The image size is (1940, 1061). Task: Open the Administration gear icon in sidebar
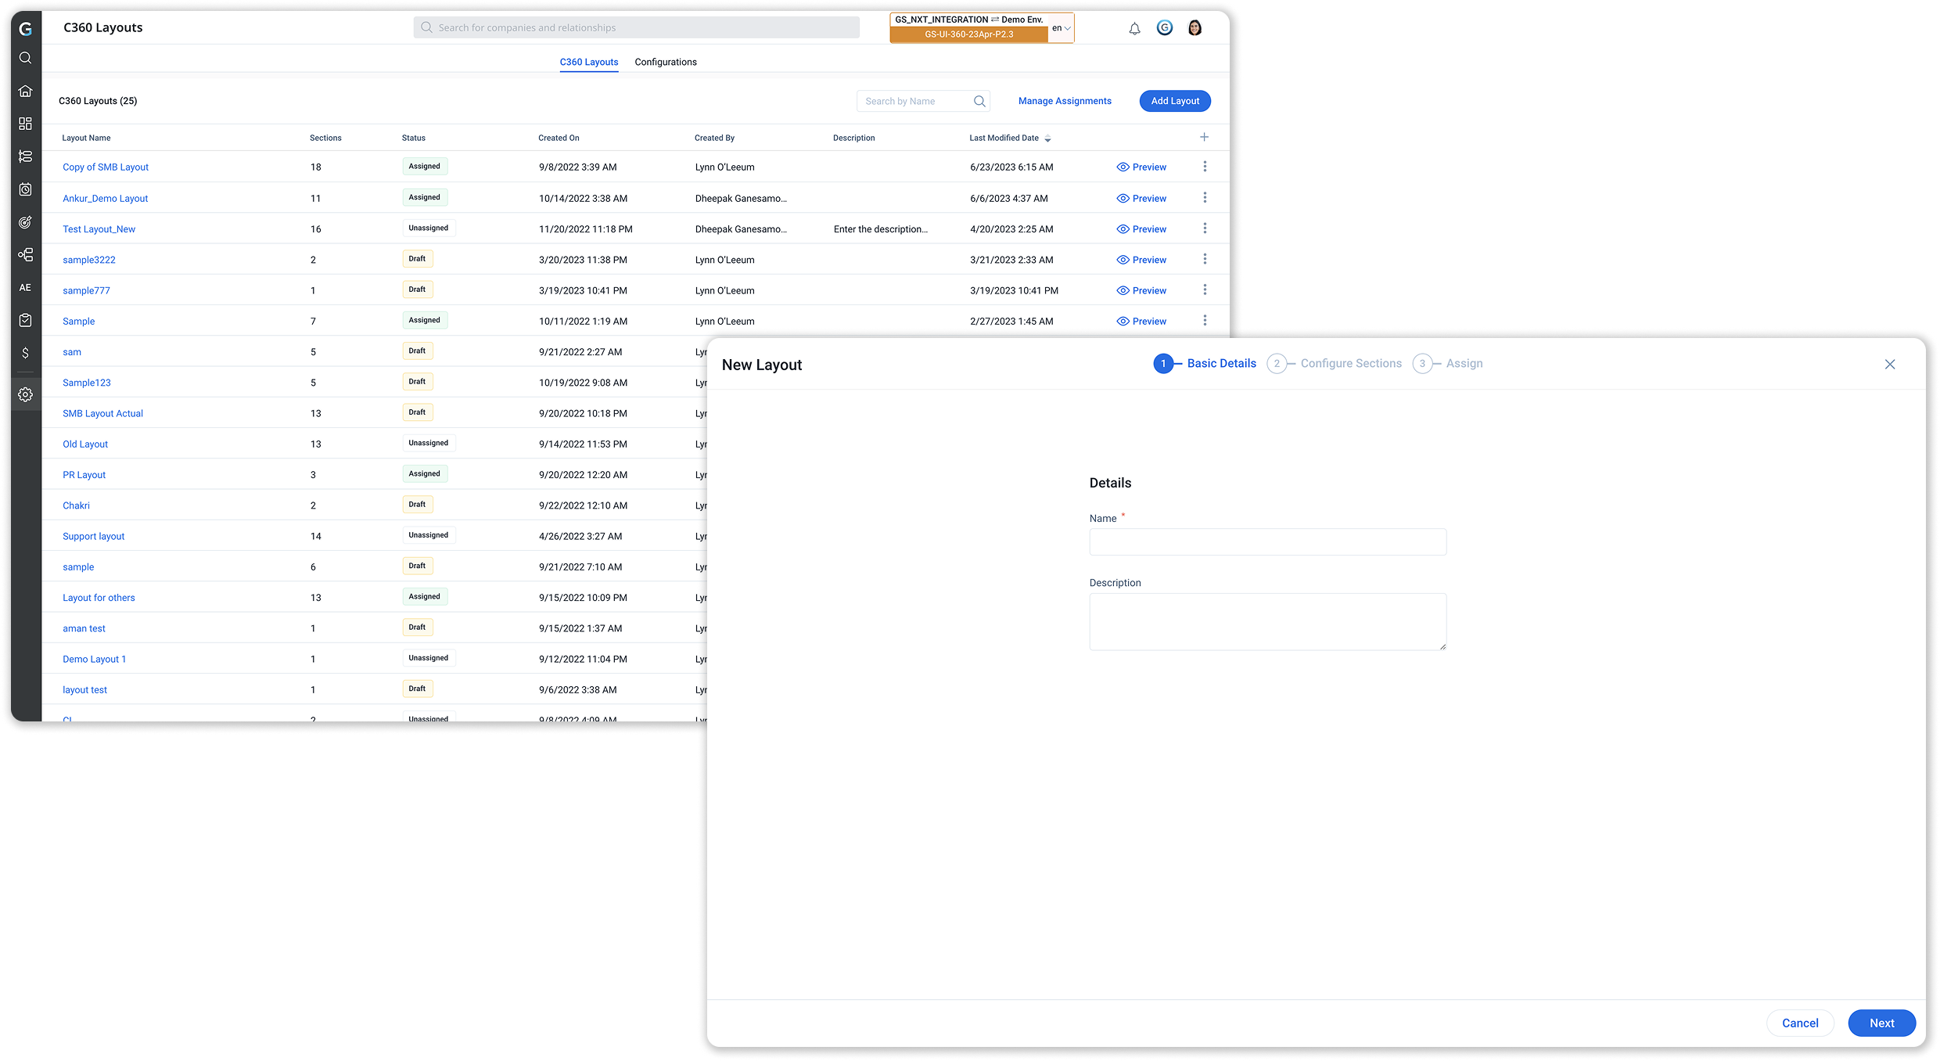(25, 394)
